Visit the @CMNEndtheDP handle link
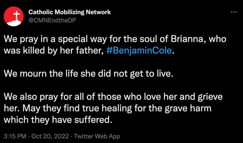 pyautogui.click(x=52, y=20)
